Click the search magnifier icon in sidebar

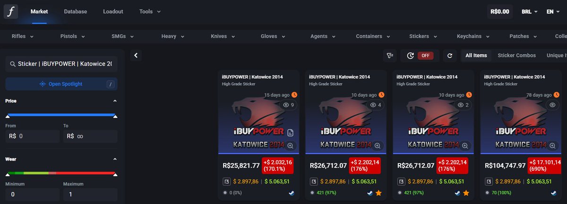(x=12, y=64)
